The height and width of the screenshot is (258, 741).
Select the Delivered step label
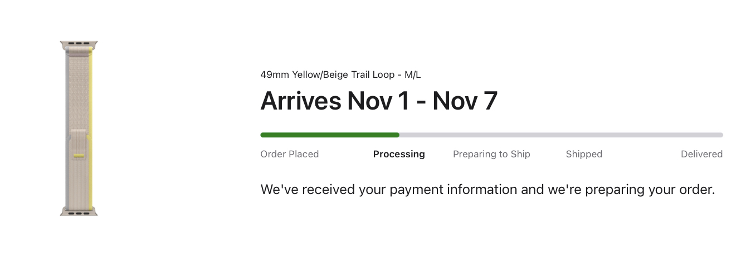pos(701,154)
